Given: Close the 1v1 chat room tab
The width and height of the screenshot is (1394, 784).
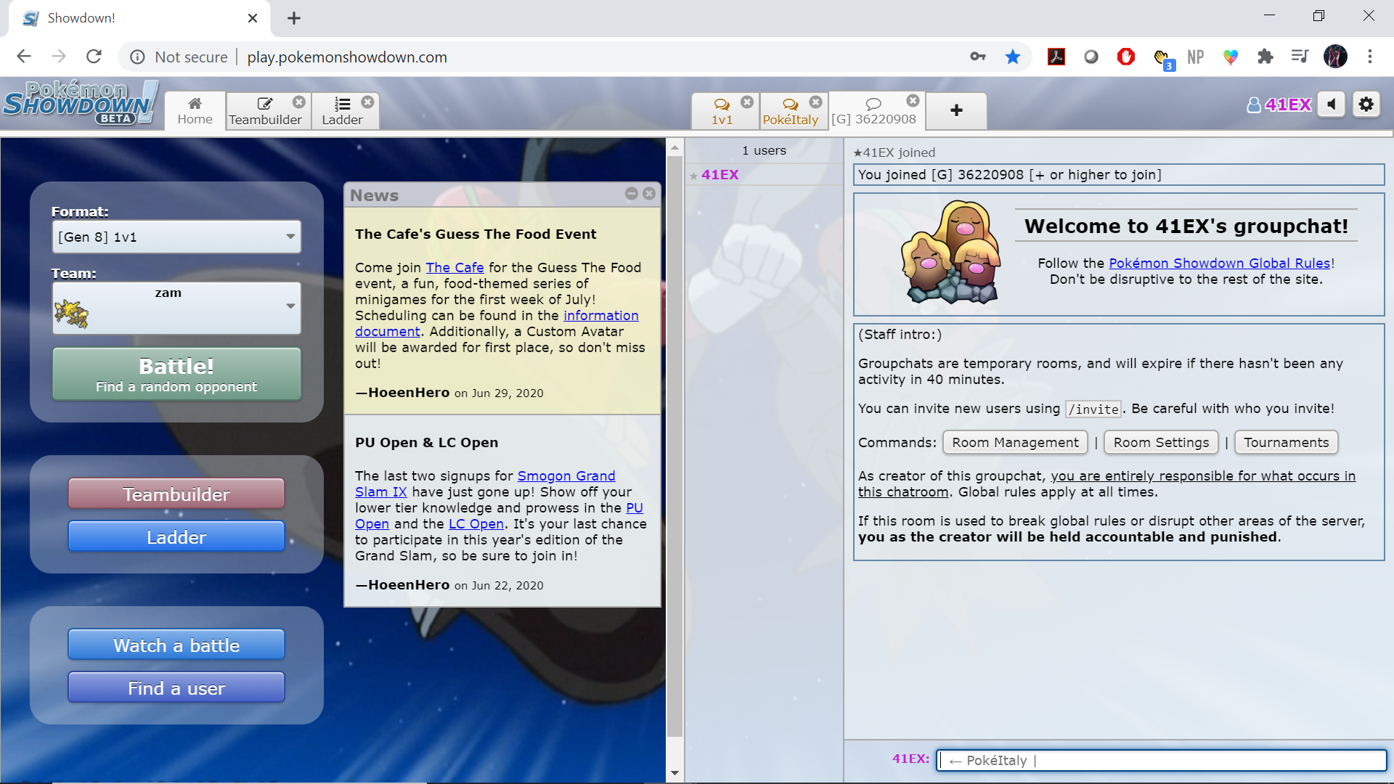Looking at the screenshot, I should (x=747, y=102).
